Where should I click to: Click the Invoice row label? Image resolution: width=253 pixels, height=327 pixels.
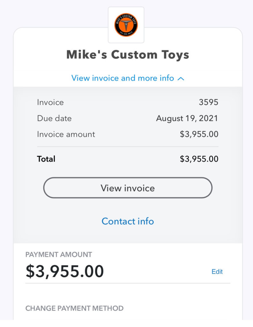click(50, 102)
